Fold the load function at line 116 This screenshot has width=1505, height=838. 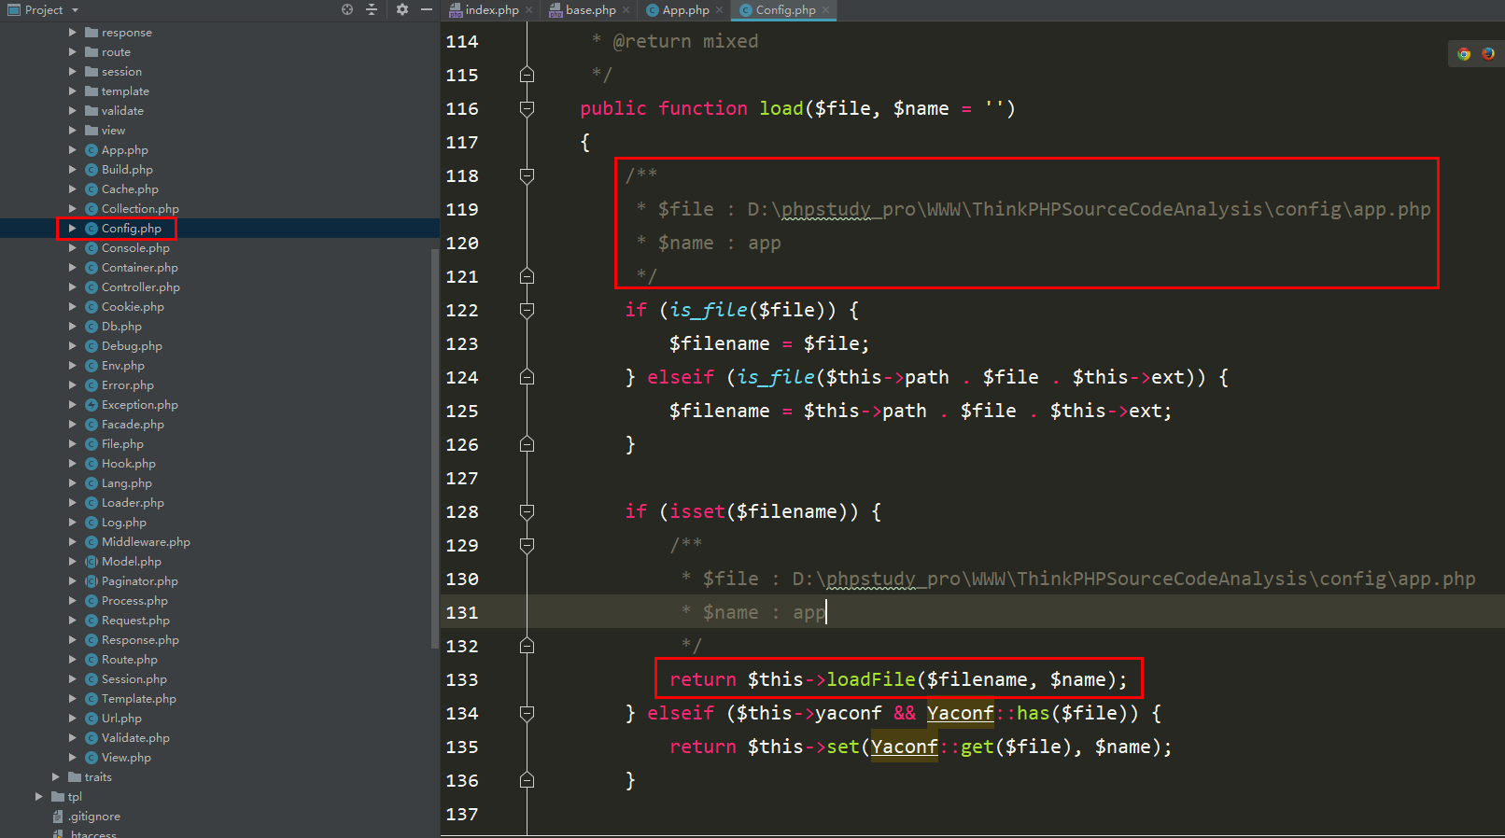click(x=527, y=108)
